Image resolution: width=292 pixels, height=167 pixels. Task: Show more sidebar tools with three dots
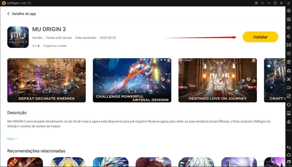coord(289,130)
